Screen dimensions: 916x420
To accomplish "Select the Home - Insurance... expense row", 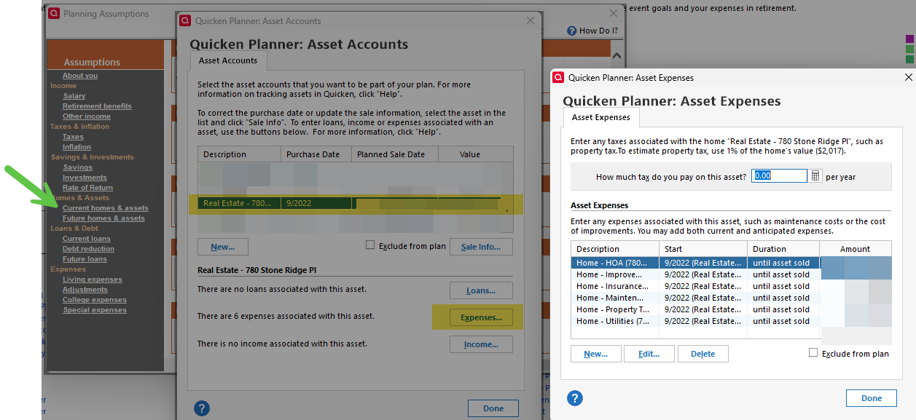I will [x=731, y=286].
